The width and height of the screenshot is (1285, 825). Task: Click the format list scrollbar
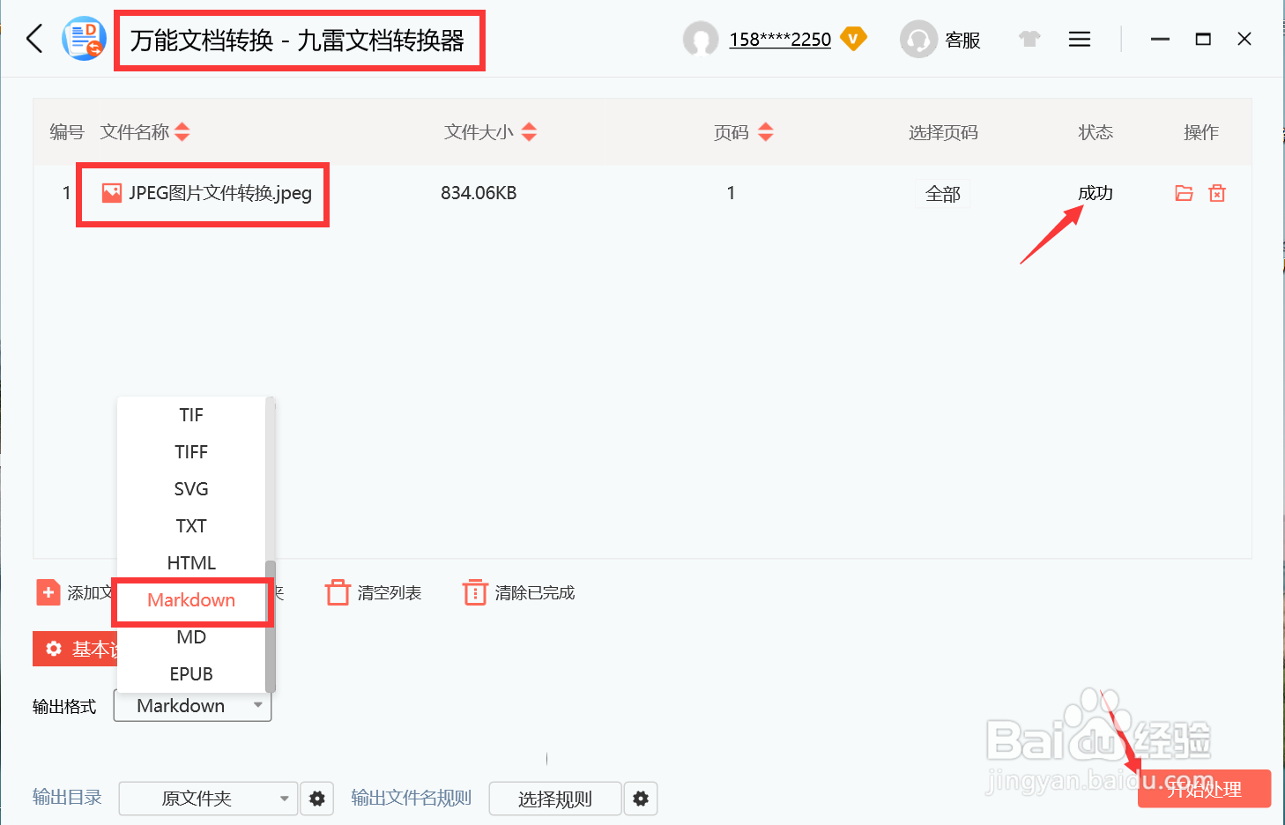(271, 626)
